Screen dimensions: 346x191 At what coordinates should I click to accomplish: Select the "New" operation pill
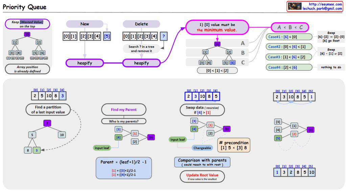[85, 24]
